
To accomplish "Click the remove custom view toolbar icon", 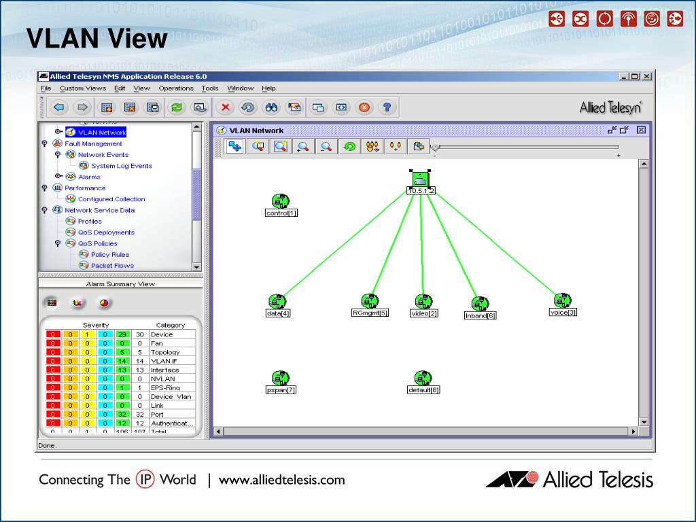I will (130, 107).
